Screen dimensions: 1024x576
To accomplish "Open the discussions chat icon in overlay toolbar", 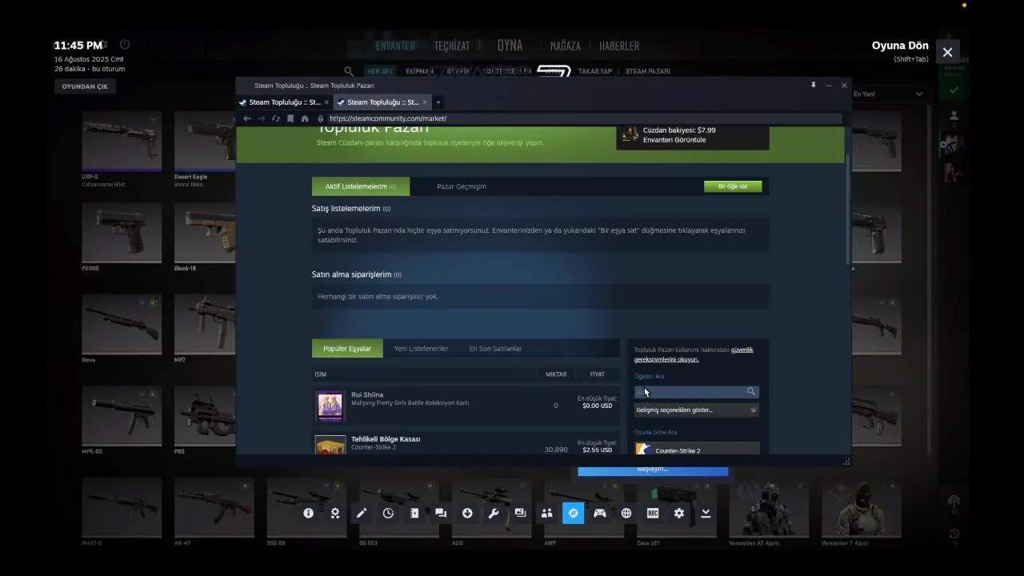I will tap(441, 513).
